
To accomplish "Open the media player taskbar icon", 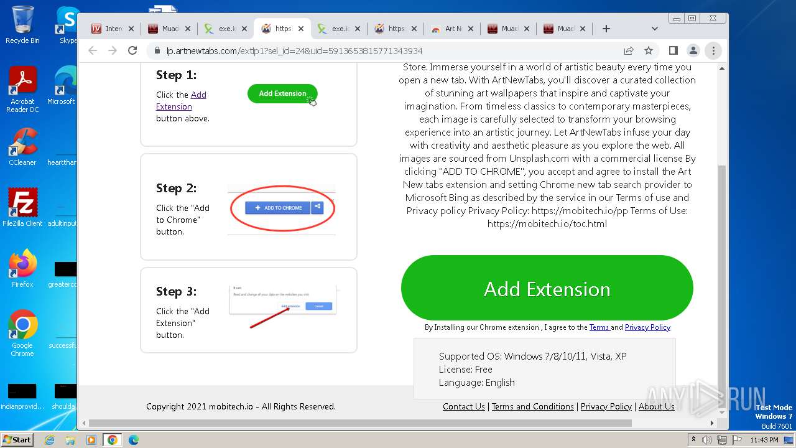I will pyautogui.click(x=91, y=440).
